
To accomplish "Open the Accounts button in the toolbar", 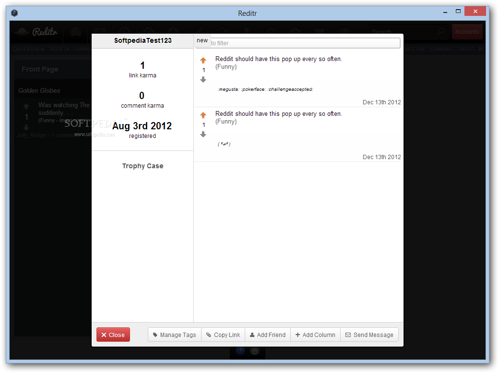I will (x=467, y=32).
